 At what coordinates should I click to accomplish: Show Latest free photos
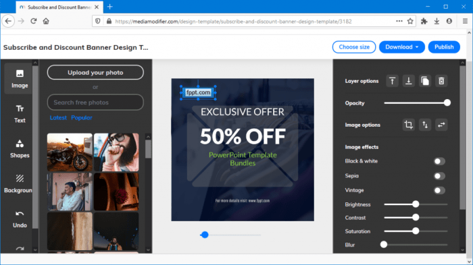58,118
